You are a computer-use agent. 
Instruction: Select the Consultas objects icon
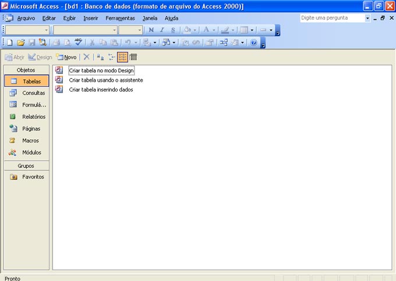click(13, 93)
